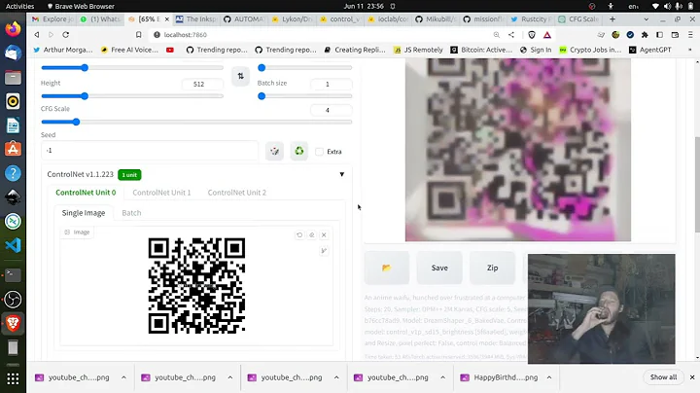Image resolution: width=700 pixels, height=393 pixels.
Task: Adjust the CFG Scale slider
Action: pyautogui.click(x=196, y=122)
